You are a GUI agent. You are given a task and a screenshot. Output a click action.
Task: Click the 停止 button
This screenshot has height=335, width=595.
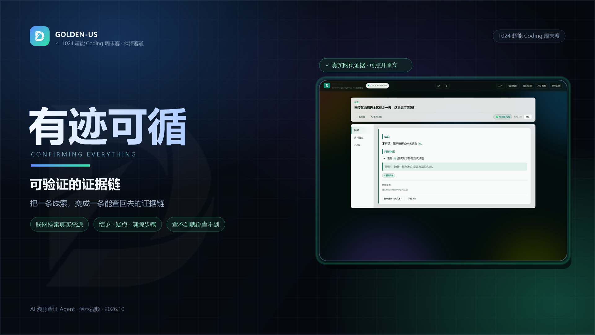pos(528,117)
